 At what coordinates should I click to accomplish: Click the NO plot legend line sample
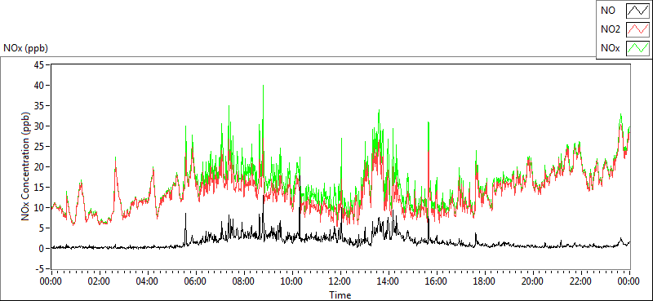click(638, 11)
